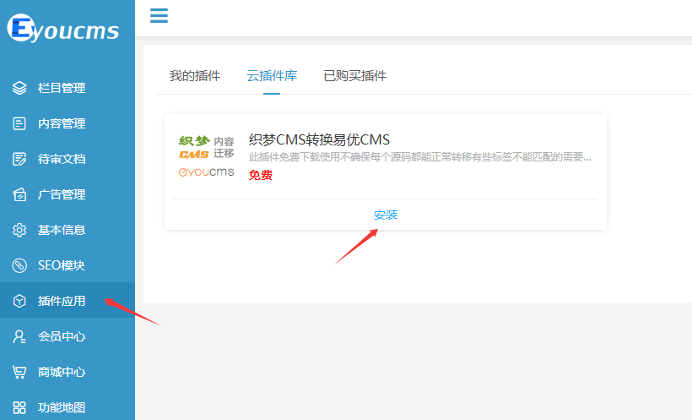Click the shopping cart icon beside 商城中心

19,372
